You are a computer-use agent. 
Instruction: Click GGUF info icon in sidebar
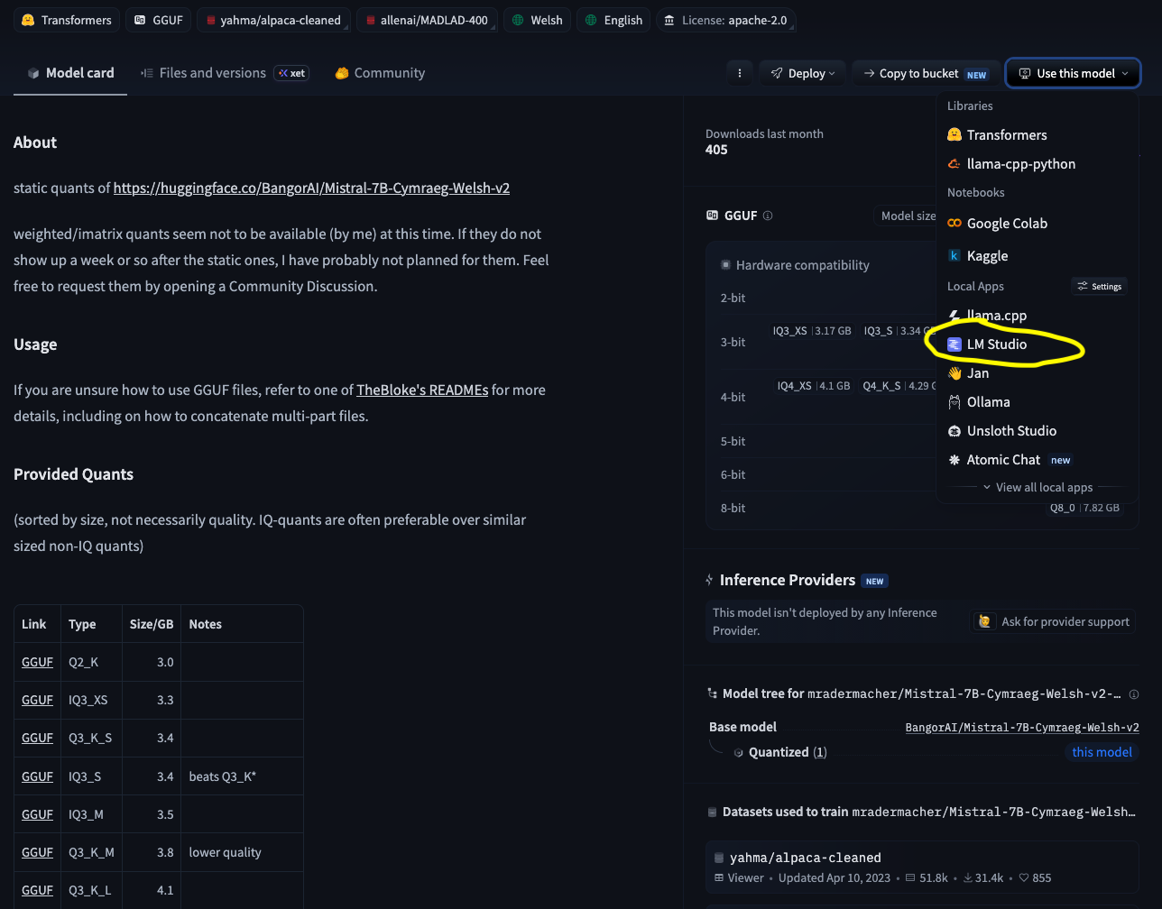pyautogui.click(x=768, y=216)
